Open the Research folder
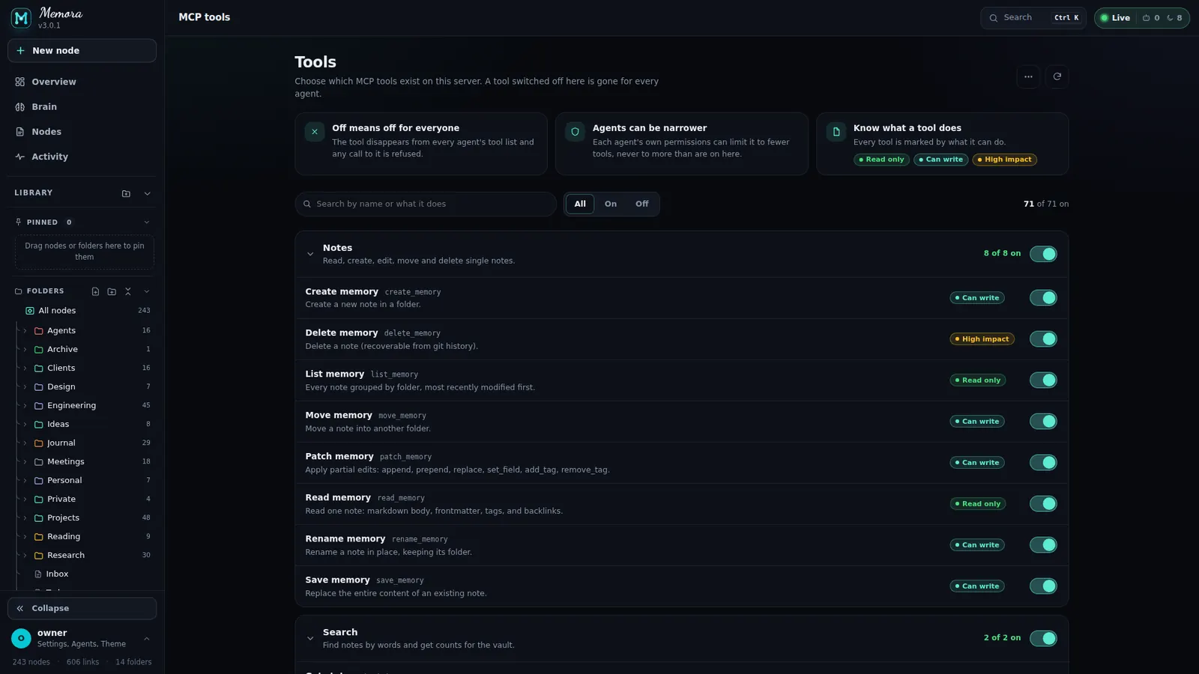 point(66,556)
